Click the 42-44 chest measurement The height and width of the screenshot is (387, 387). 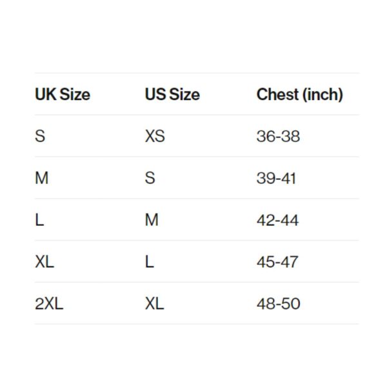point(277,220)
